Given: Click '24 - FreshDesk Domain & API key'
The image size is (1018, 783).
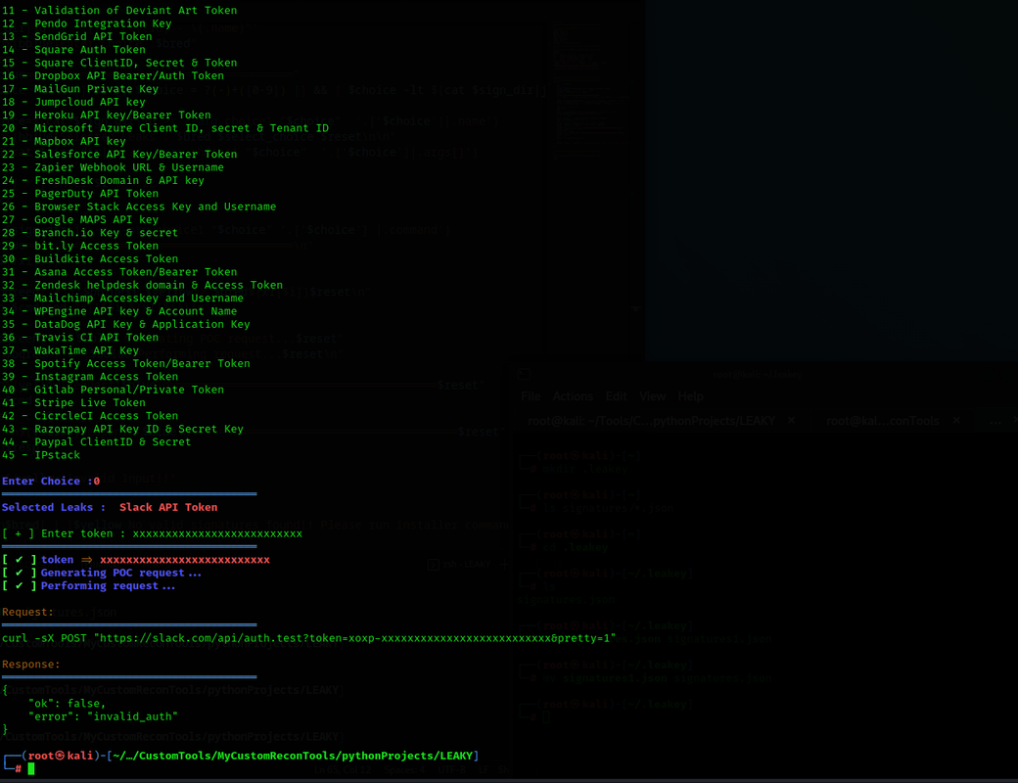Looking at the screenshot, I should coord(103,180).
